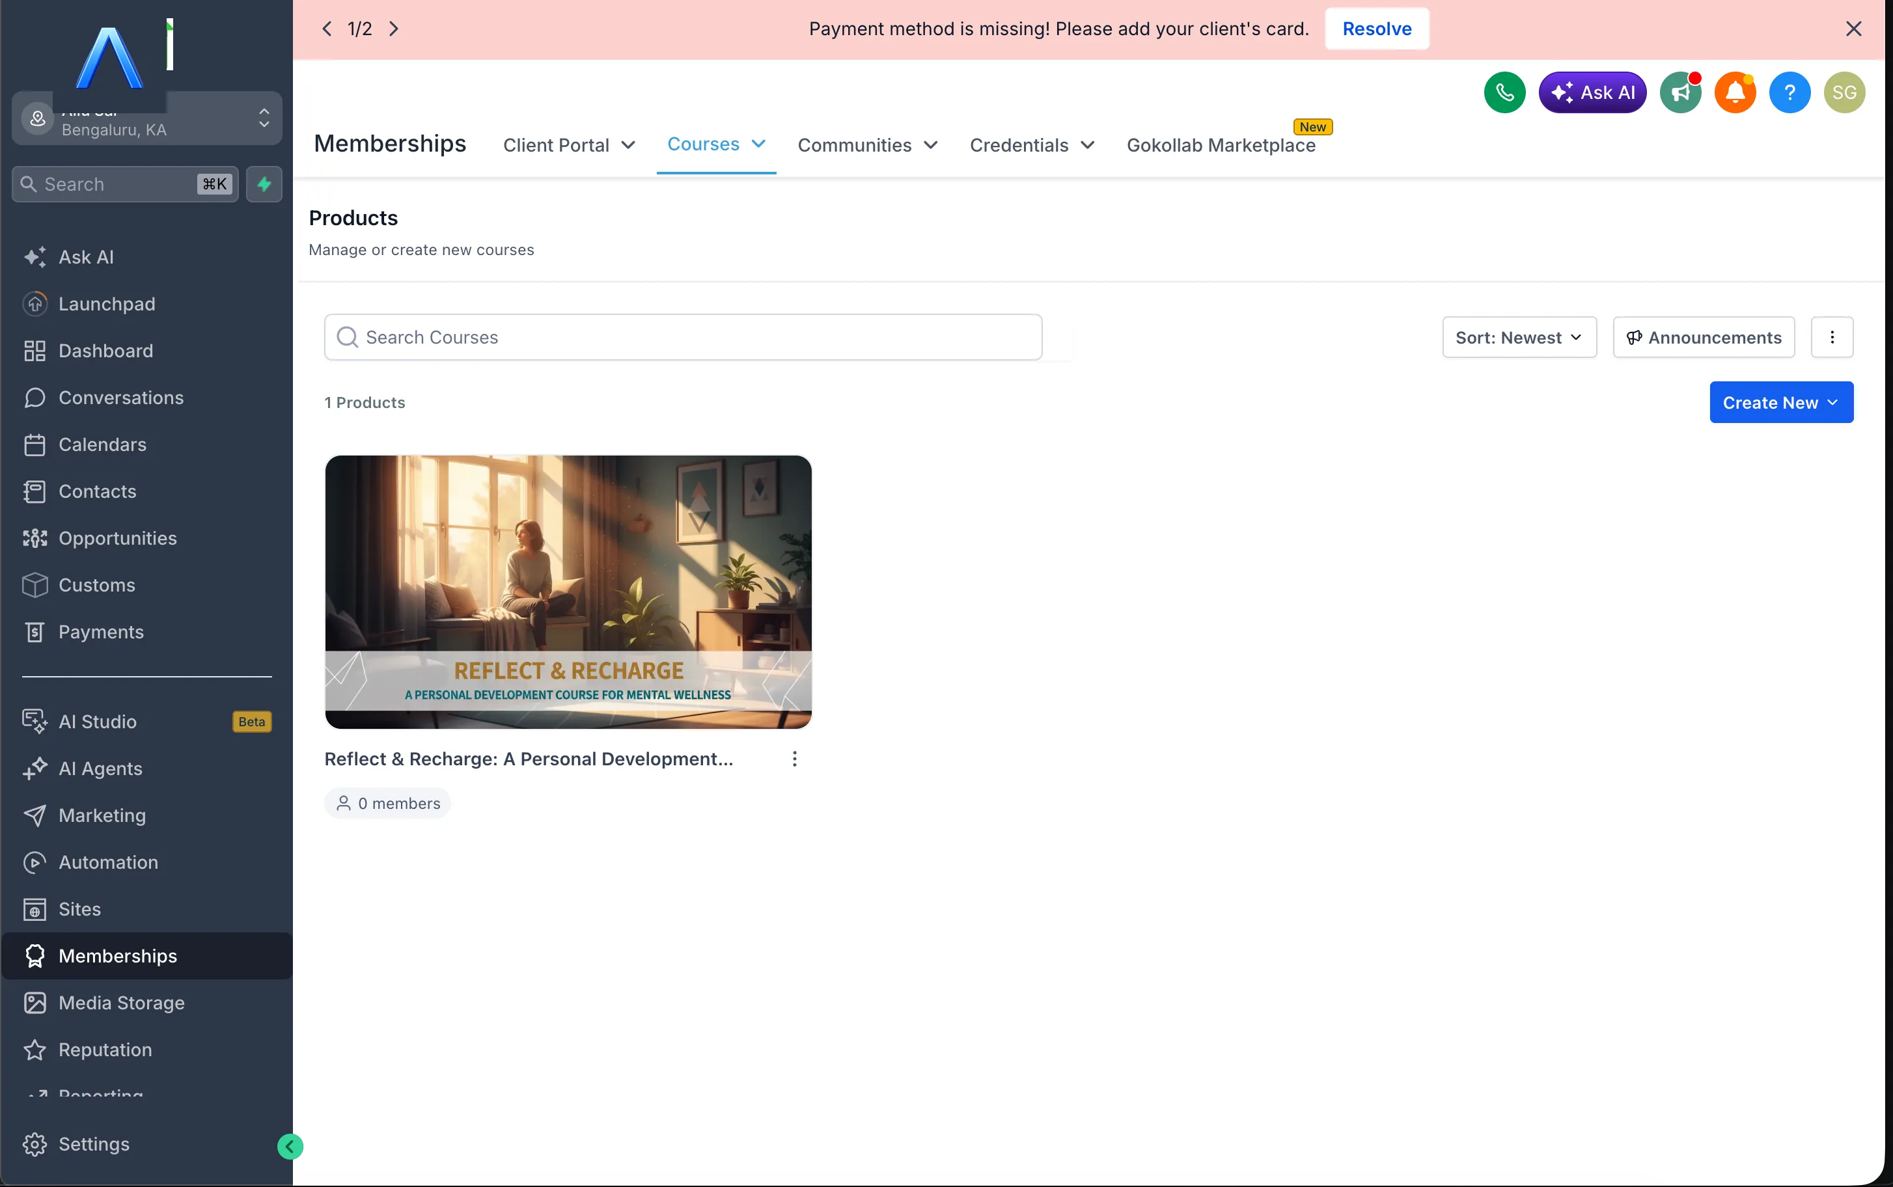Open the three-dot menu beside Announcements

[1832, 338]
